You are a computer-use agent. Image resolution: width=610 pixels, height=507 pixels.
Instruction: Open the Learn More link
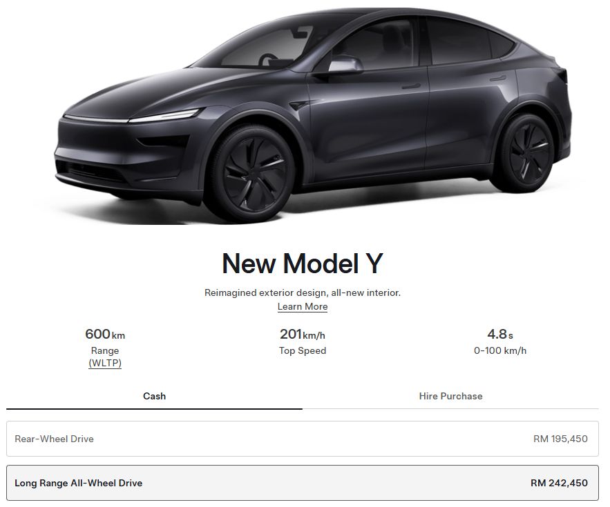(303, 306)
